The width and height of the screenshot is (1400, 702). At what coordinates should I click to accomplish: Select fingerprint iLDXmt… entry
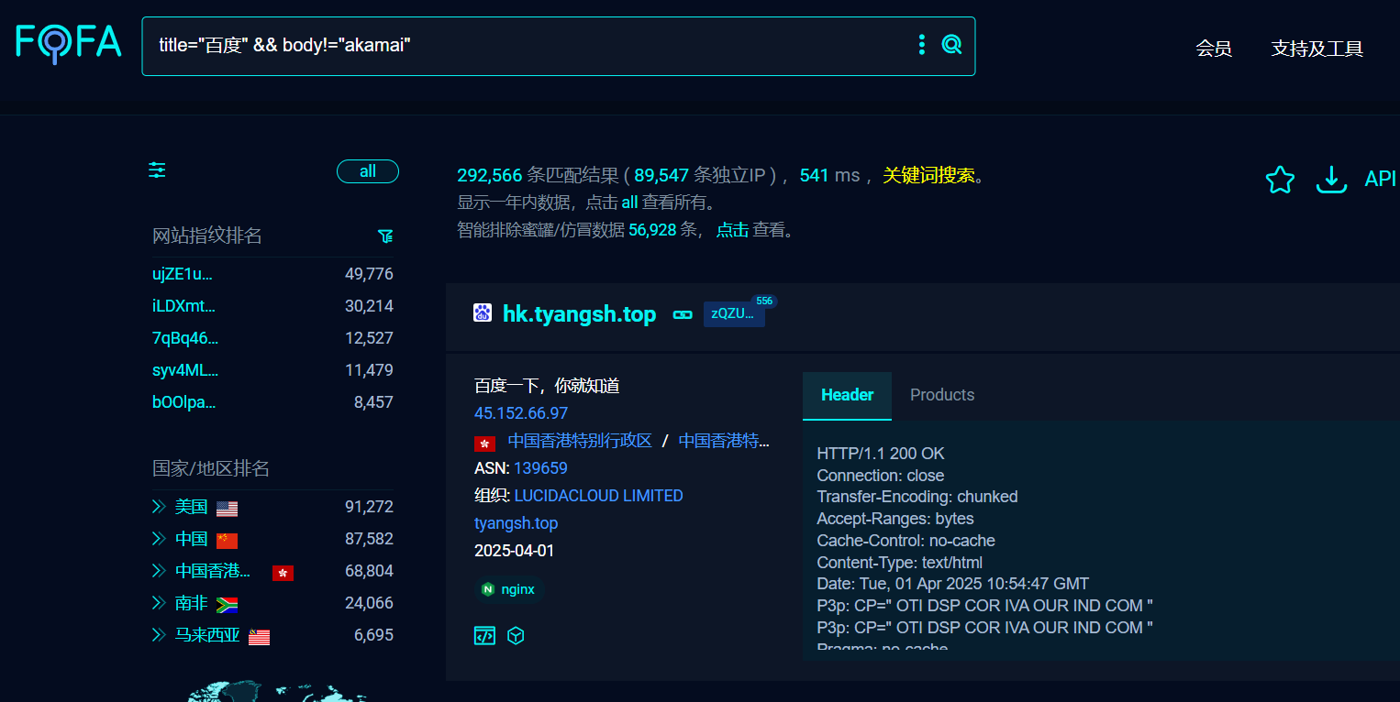coord(183,306)
